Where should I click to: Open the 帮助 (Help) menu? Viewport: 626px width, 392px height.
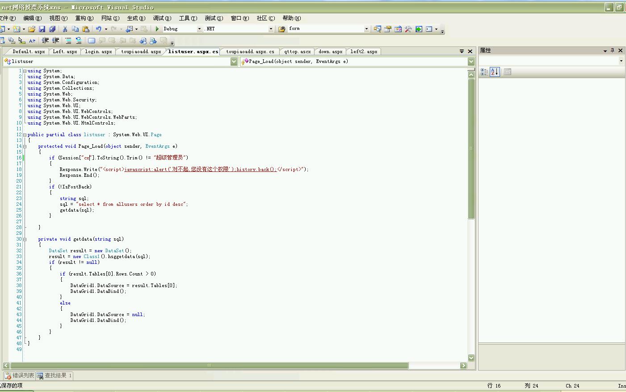click(x=291, y=18)
